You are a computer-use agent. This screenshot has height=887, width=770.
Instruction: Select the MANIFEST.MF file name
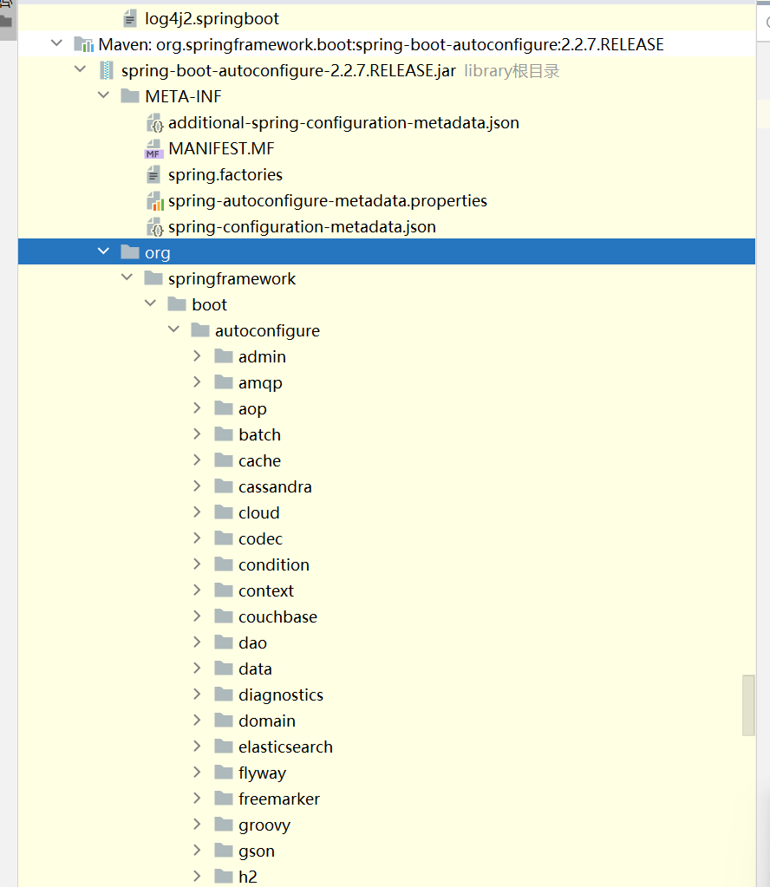click(x=221, y=149)
